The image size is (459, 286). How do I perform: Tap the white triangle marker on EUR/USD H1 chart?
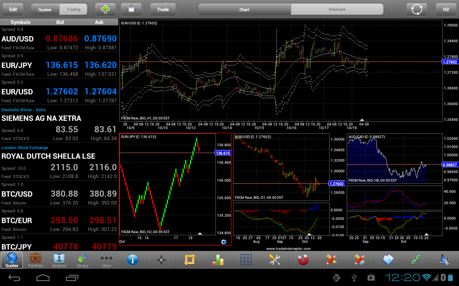(x=362, y=120)
